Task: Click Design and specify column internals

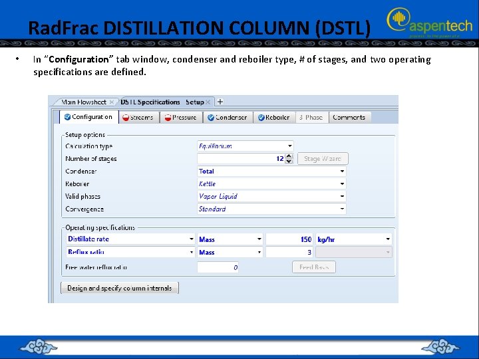Action: [120, 288]
